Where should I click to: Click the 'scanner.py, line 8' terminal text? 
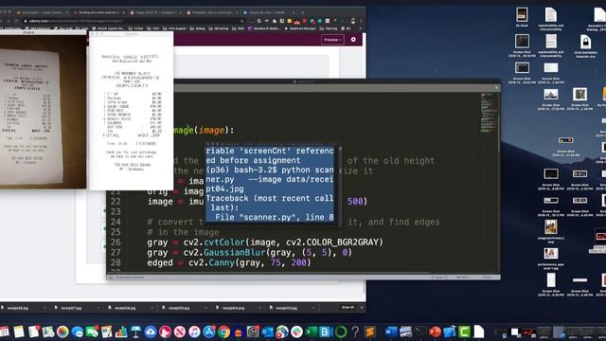point(275,217)
